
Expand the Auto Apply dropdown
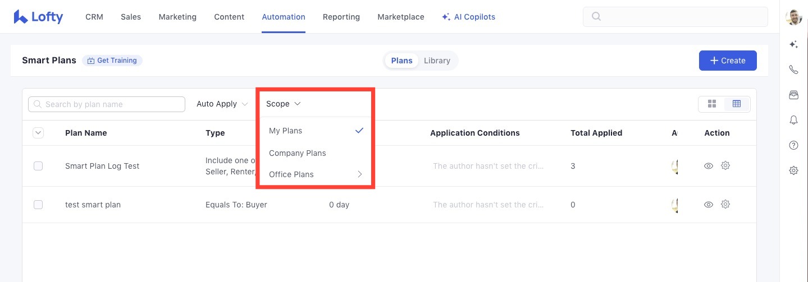(222, 104)
